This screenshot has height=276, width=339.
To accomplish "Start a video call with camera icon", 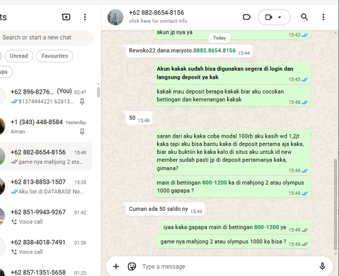I will click(x=268, y=17).
